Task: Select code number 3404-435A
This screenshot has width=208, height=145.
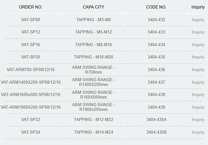Action: click(x=156, y=119)
